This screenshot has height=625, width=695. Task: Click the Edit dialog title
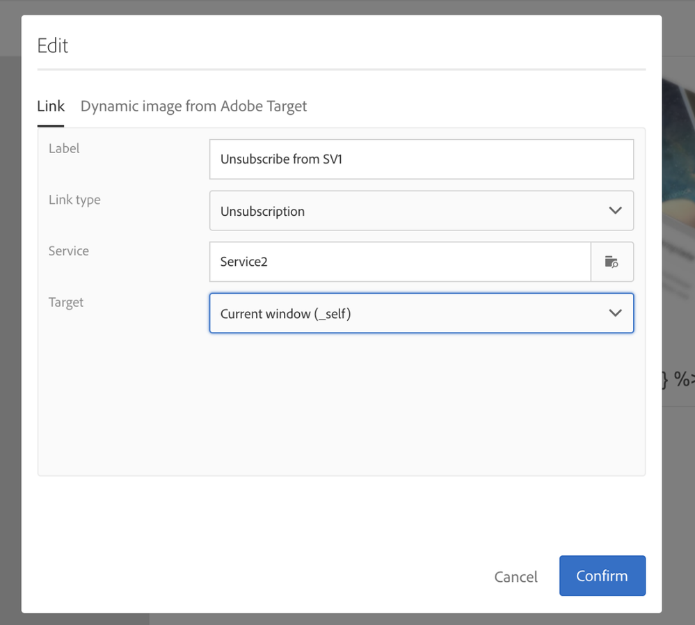tap(53, 46)
